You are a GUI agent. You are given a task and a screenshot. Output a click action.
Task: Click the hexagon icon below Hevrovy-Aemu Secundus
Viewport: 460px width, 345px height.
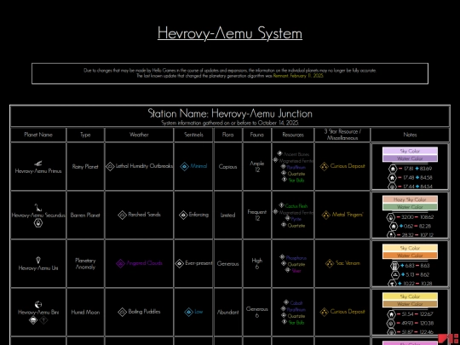point(38,223)
